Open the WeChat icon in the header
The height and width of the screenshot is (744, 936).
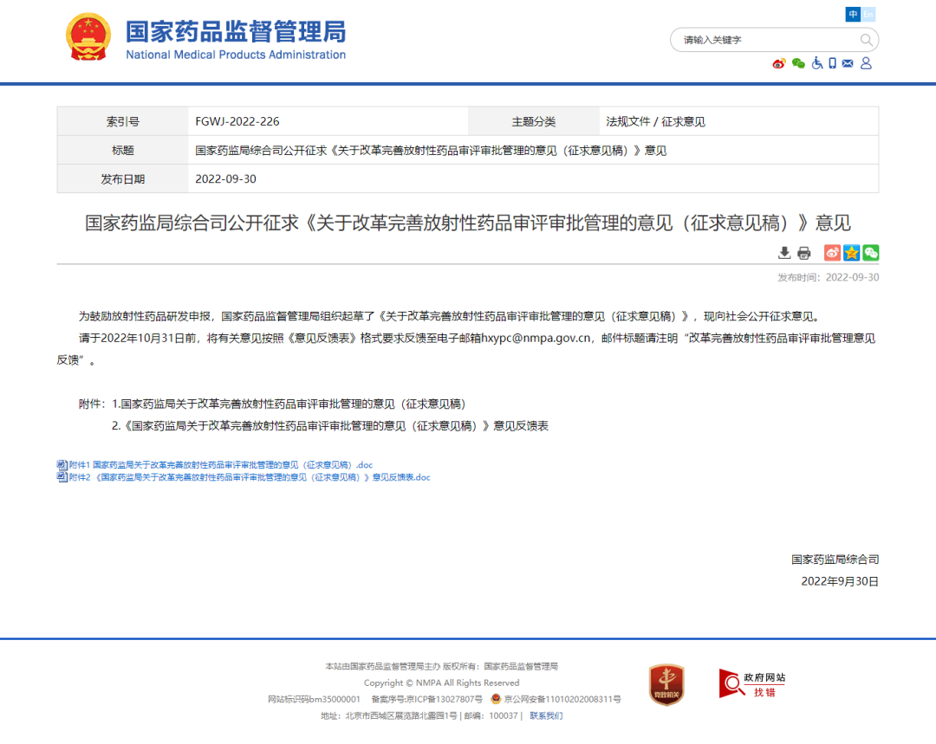click(x=798, y=63)
